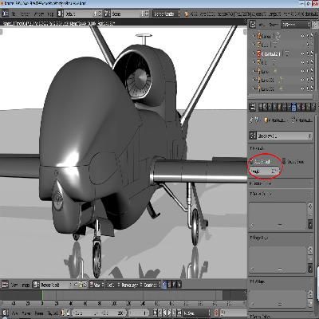Switch to the Render properties tab
The image size is (319, 319).
tap(261, 107)
